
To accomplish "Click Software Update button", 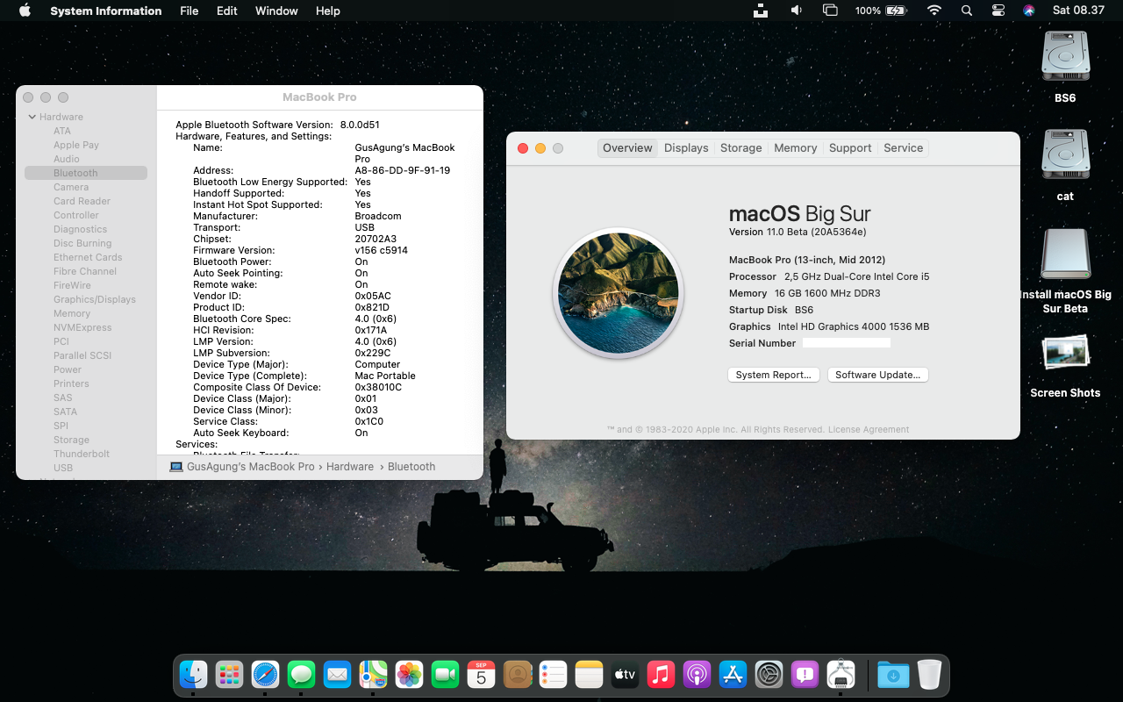I will tap(877, 375).
